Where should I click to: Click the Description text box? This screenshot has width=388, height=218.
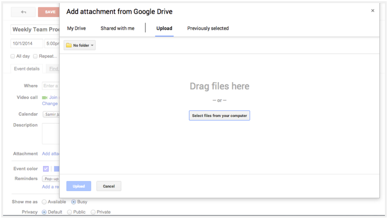point(51,134)
